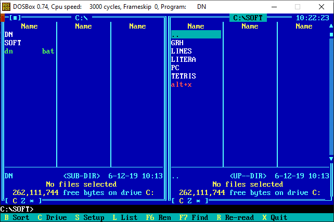Screen dimensions: 334x222
Task: Click the asterisk in the left panel drive line
Action: pyautogui.click(x=32, y=201)
